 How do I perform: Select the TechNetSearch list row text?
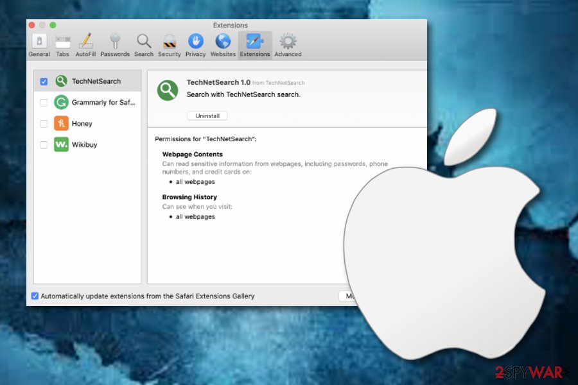[96, 81]
